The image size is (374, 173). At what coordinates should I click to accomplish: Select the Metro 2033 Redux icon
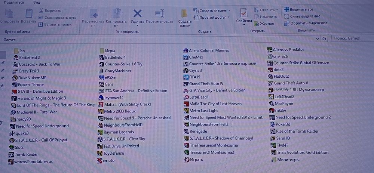coord(101,111)
